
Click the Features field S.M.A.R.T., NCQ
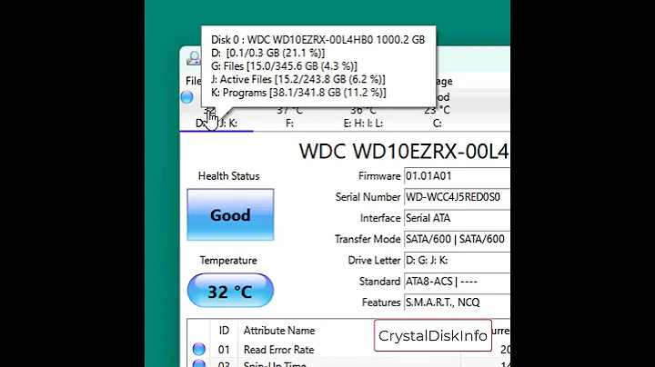[x=457, y=303]
